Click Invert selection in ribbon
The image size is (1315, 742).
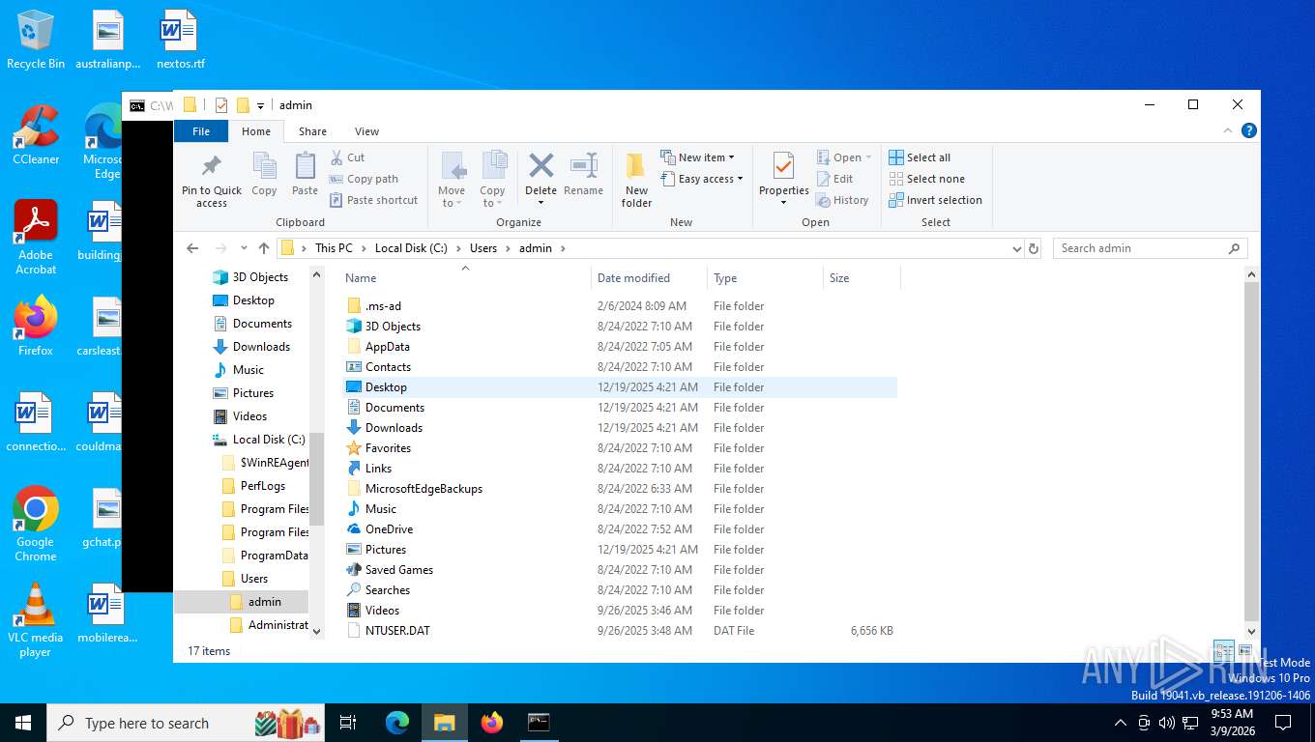[935, 200]
